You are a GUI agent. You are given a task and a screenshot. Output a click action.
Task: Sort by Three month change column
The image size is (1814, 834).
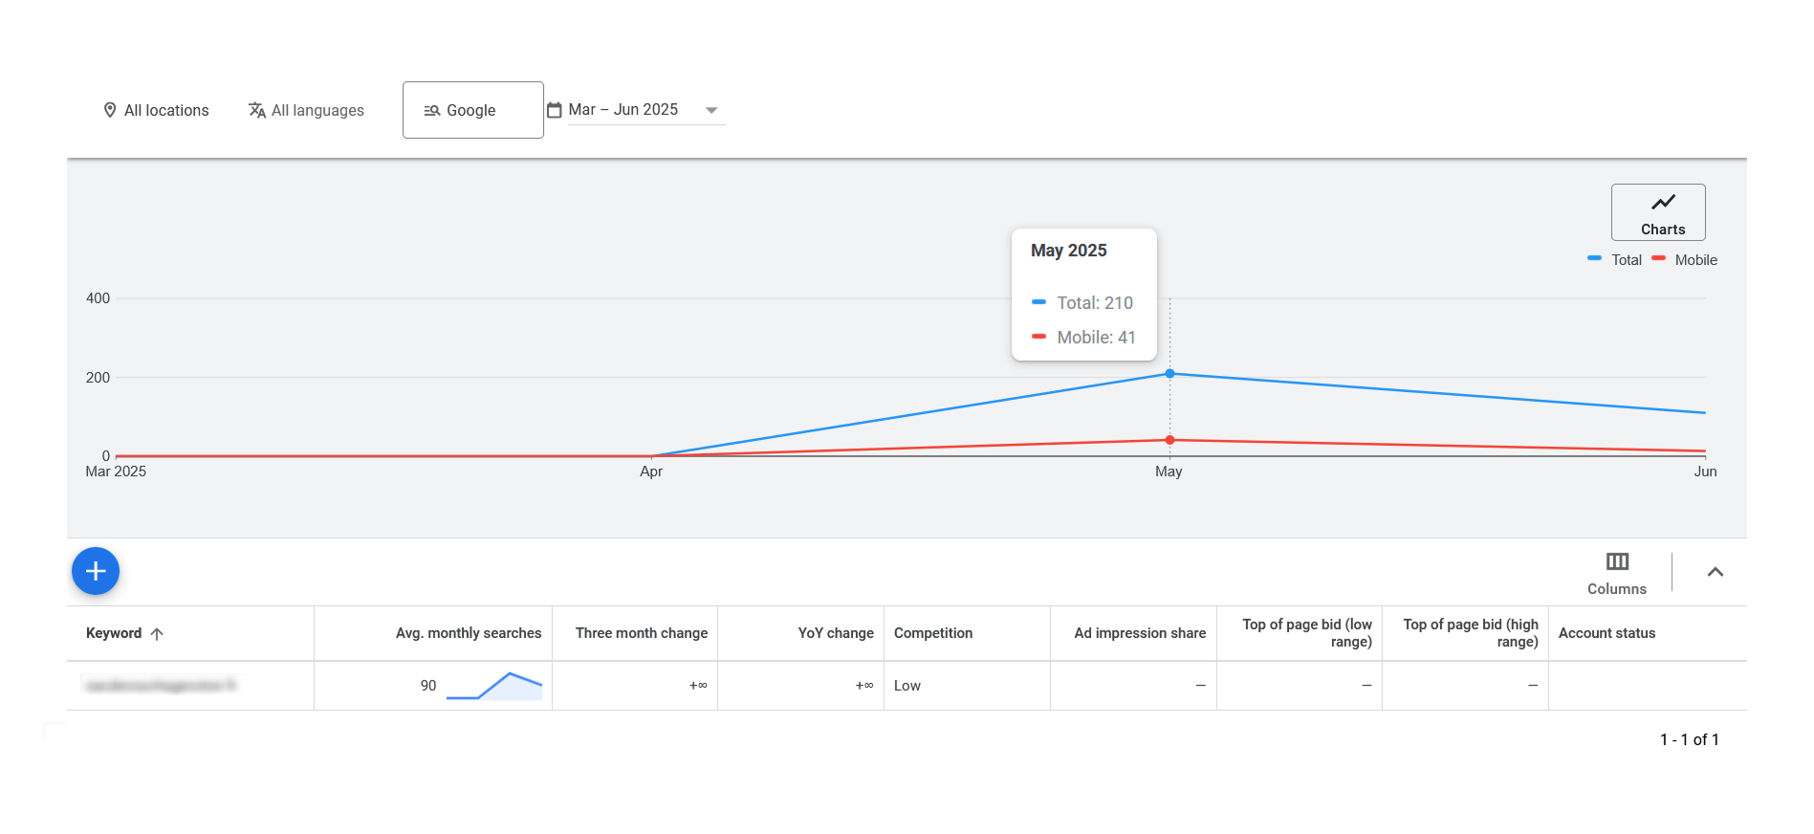tap(641, 633)
